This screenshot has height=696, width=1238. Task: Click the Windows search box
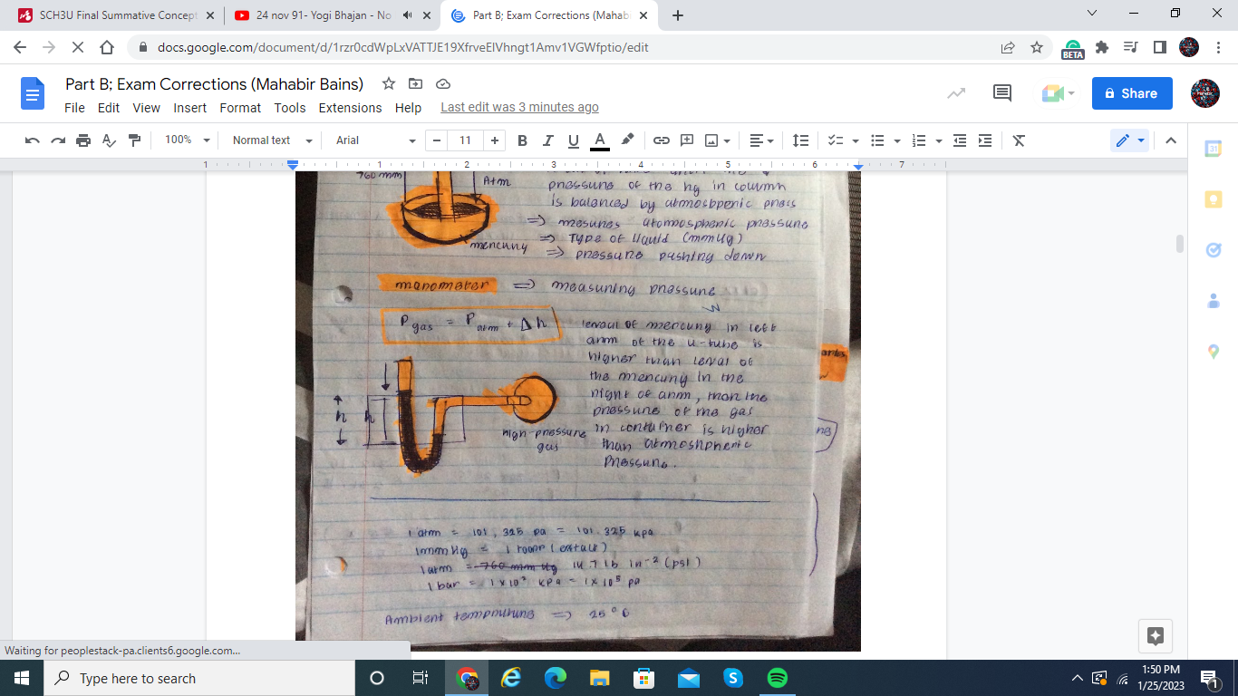(x=199, y=678)
